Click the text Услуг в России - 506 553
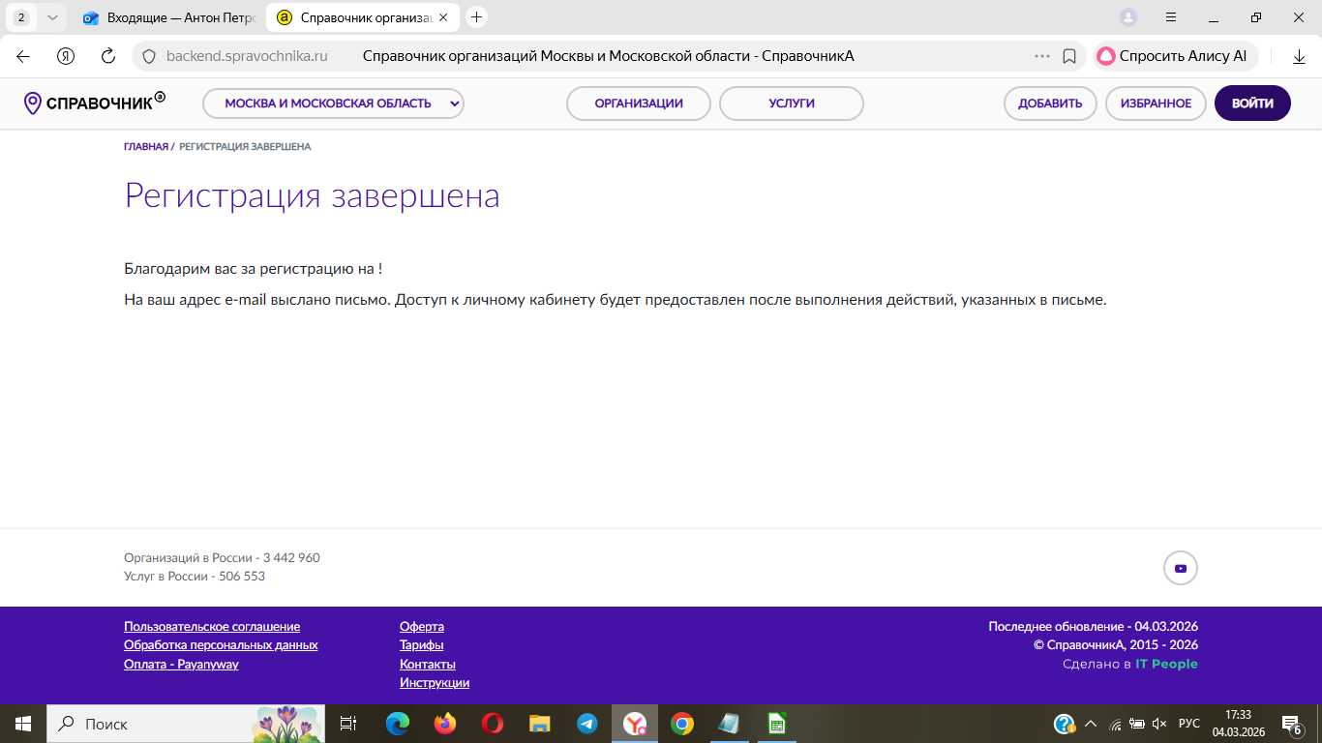Screen dimensions: 1322x743 195,577
